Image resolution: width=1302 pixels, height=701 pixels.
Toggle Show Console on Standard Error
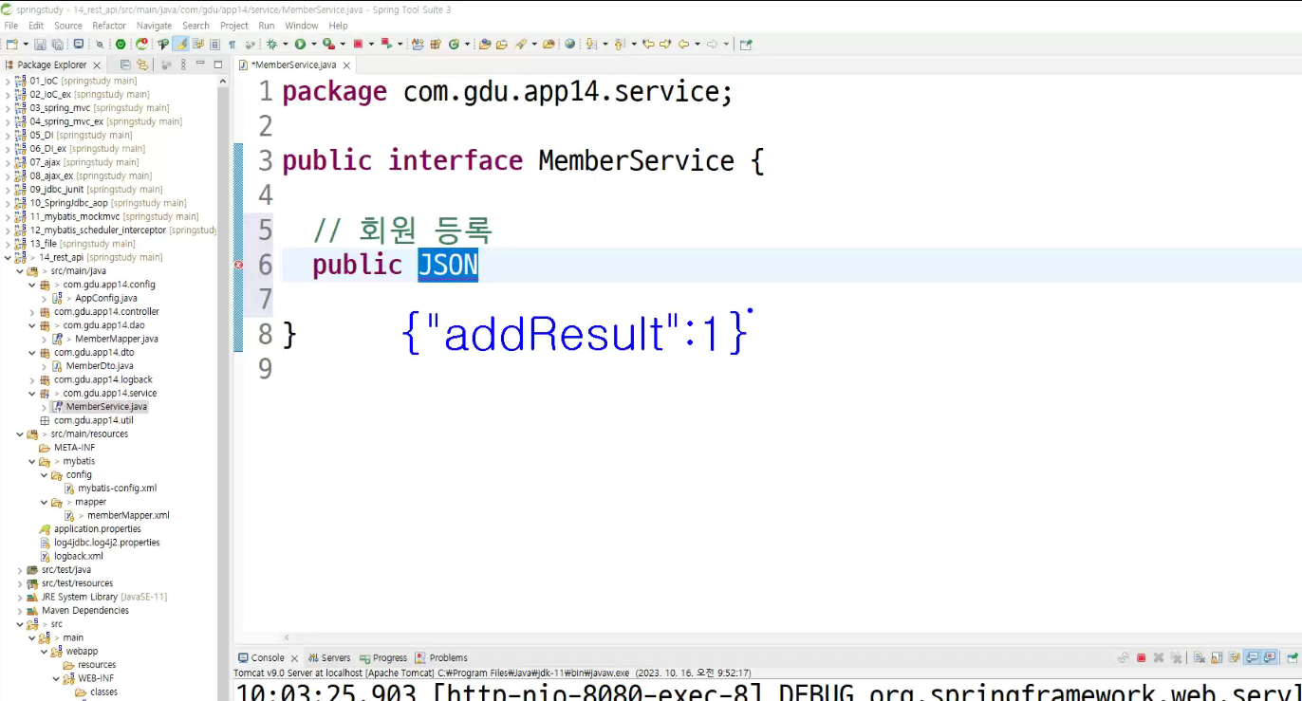tap(1269, 657)
